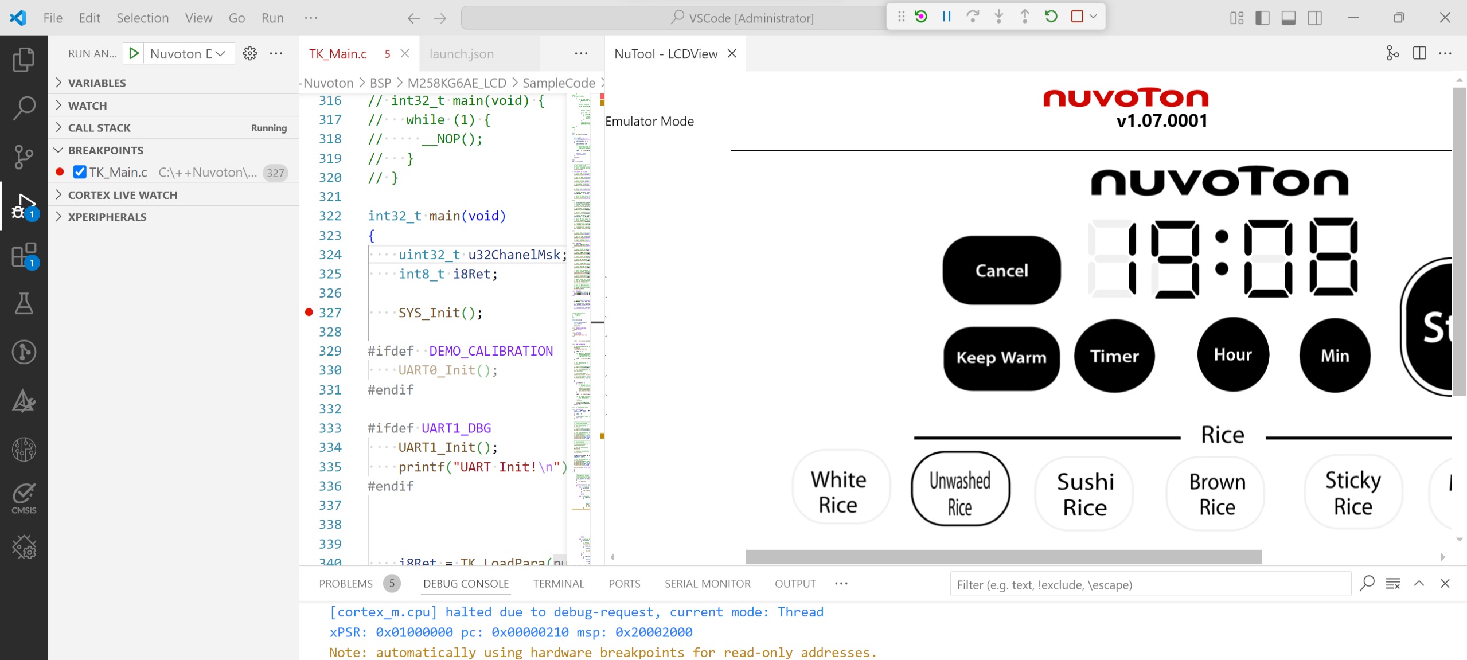Toggle panel visibility layout icon
Image resolution: width=1467 pixels, height=660 pixels.
pos(1288,18)
